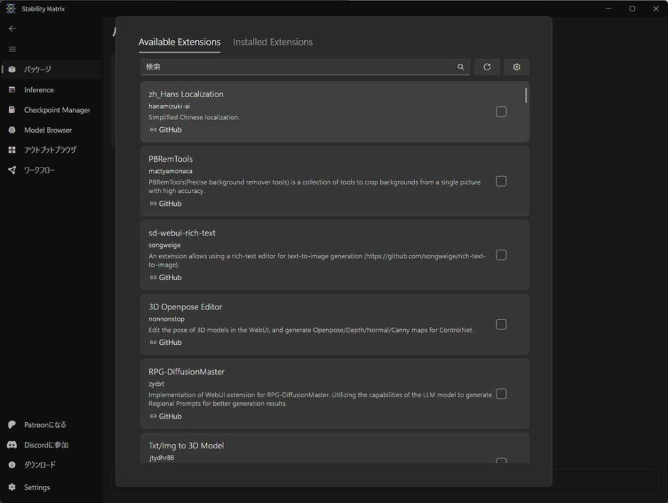This screenshot has height=503, width=668.
Task: Toggle the hamburger menu icon
Action: coord(12,49)
